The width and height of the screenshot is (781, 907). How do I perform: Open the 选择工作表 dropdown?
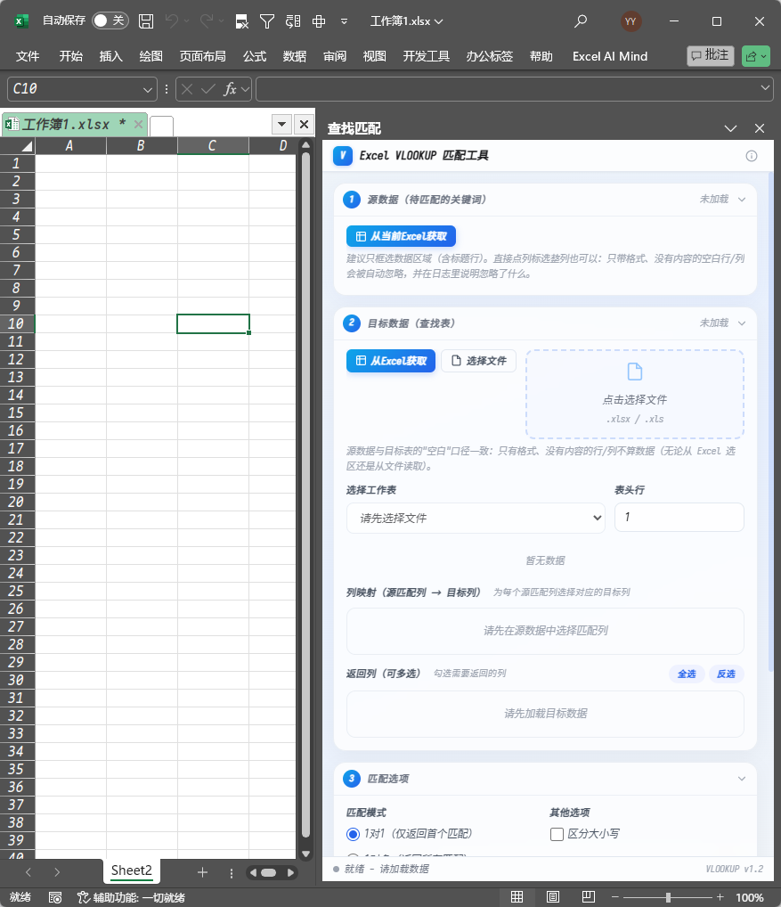click(476, 519)
